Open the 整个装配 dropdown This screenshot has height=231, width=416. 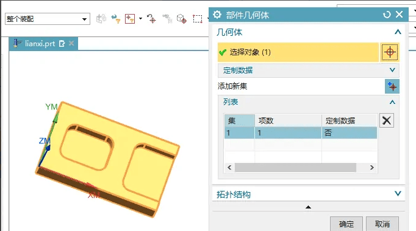48,19
